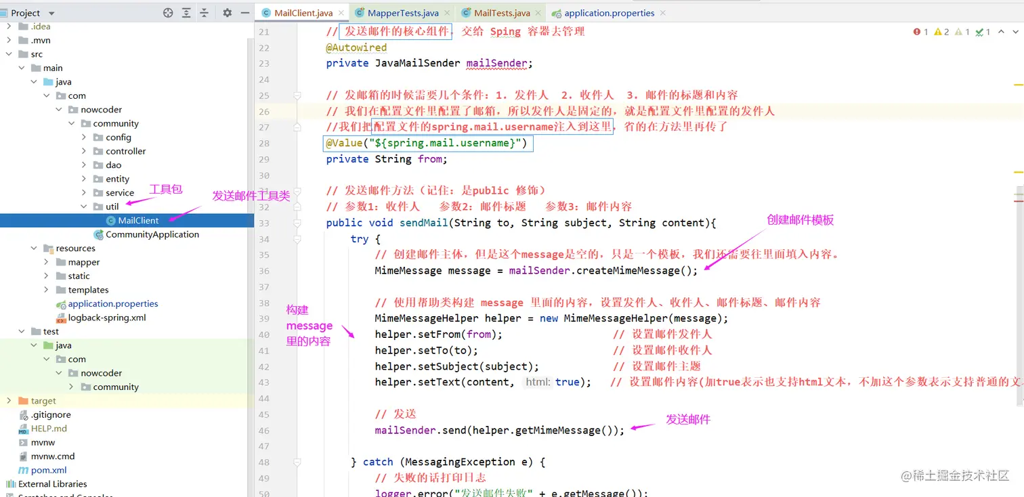Click the Collapse All icon in Project panel
Viewport: 1024px width, 497px height.
click(x=204, y=13)
